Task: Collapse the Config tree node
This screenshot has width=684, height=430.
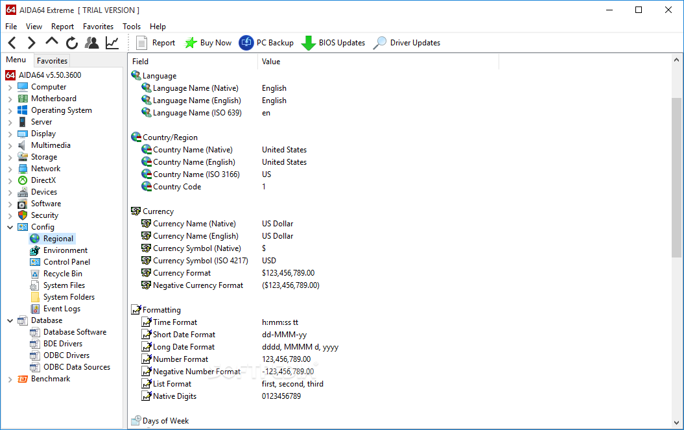Action: click(x=10, y=227)
